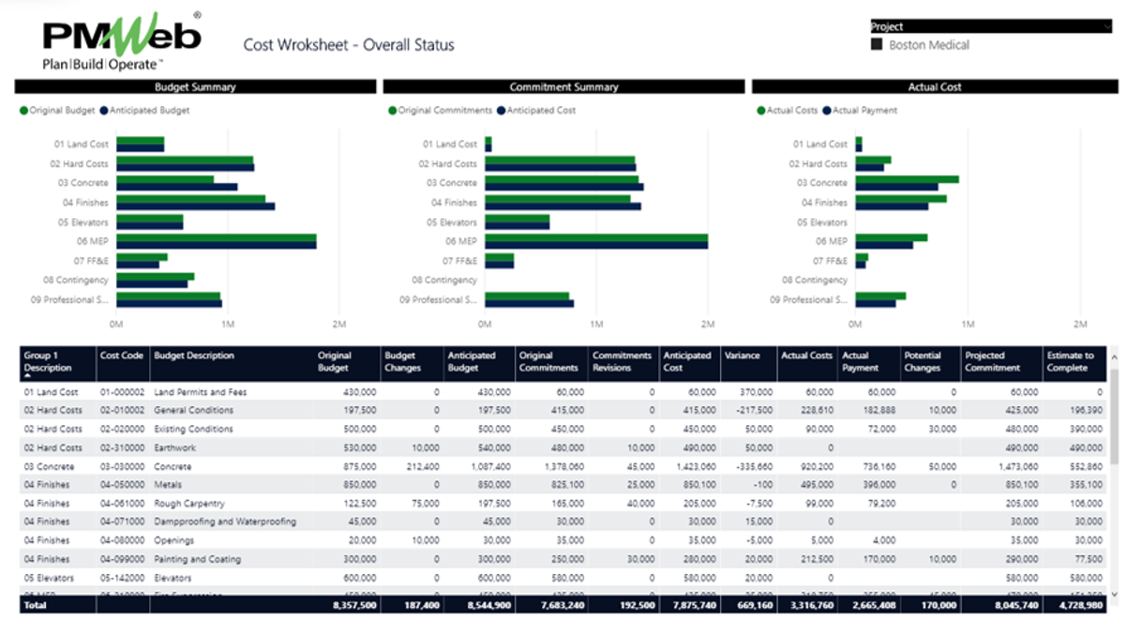Screen dimensions: 1142x637
Task: Click the Total row label
Action: pyautogui.click(x=34, y=606)
